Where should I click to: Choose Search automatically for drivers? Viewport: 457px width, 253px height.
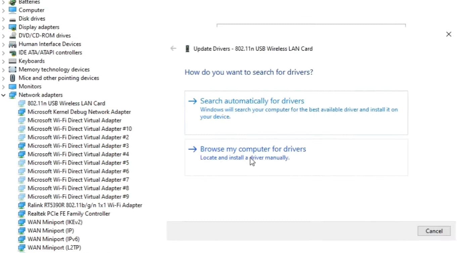pyautogui.click(x=252, y=101)
